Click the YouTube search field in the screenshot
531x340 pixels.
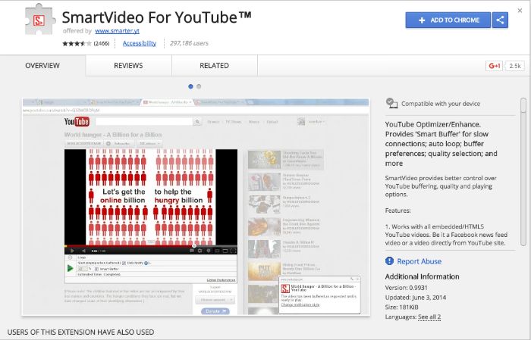[144, 122]
